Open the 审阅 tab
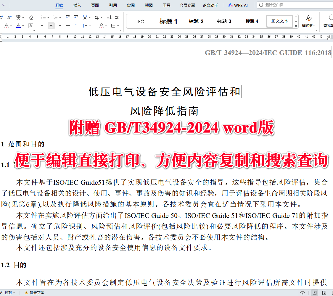333x296 pixels. (131, 5)
